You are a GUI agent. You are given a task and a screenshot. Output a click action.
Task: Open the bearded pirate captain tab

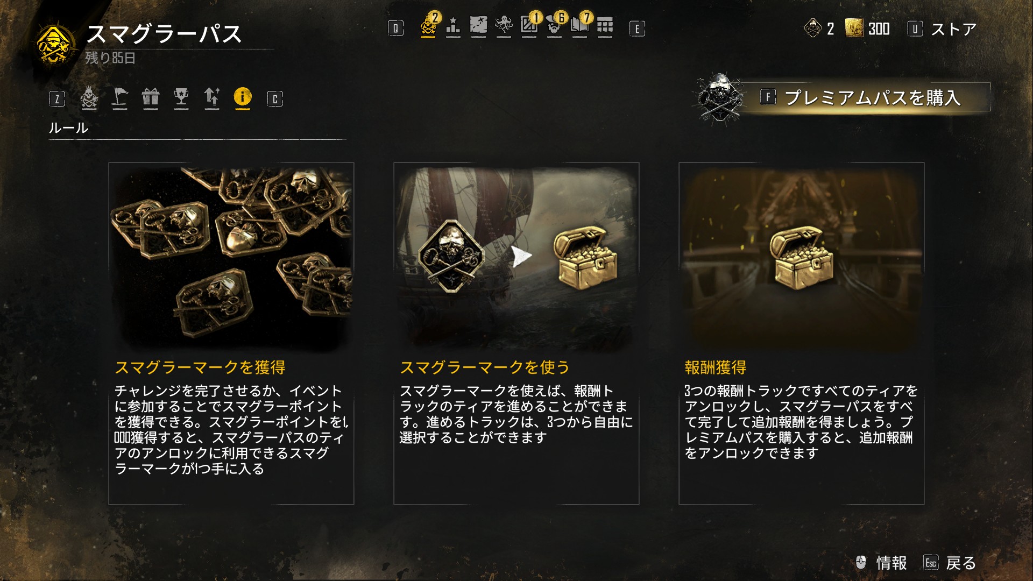point(555,25)
